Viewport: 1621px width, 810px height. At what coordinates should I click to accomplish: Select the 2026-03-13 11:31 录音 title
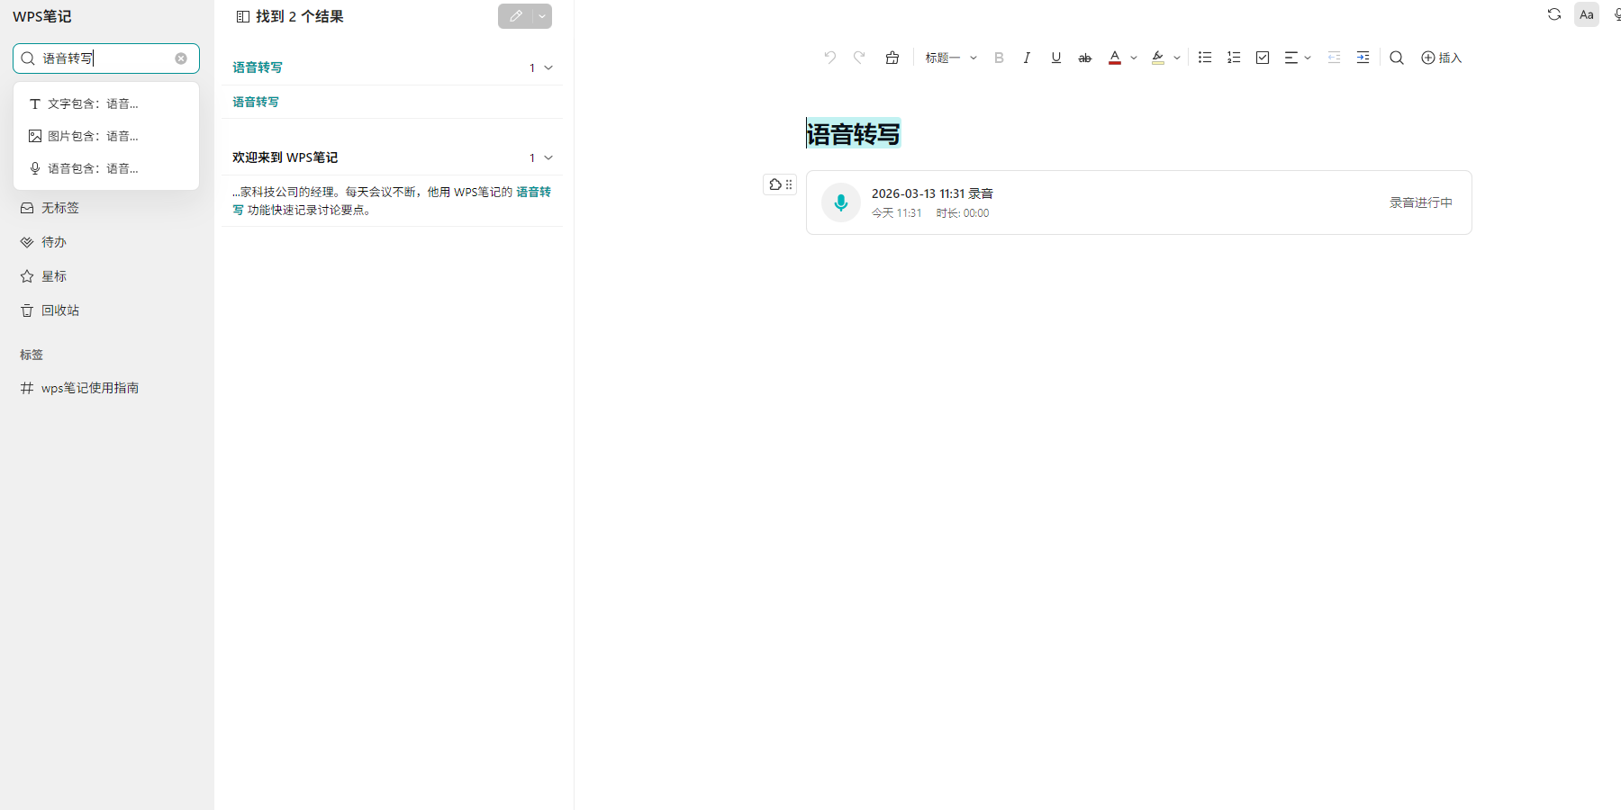click(x=932, y=193)
